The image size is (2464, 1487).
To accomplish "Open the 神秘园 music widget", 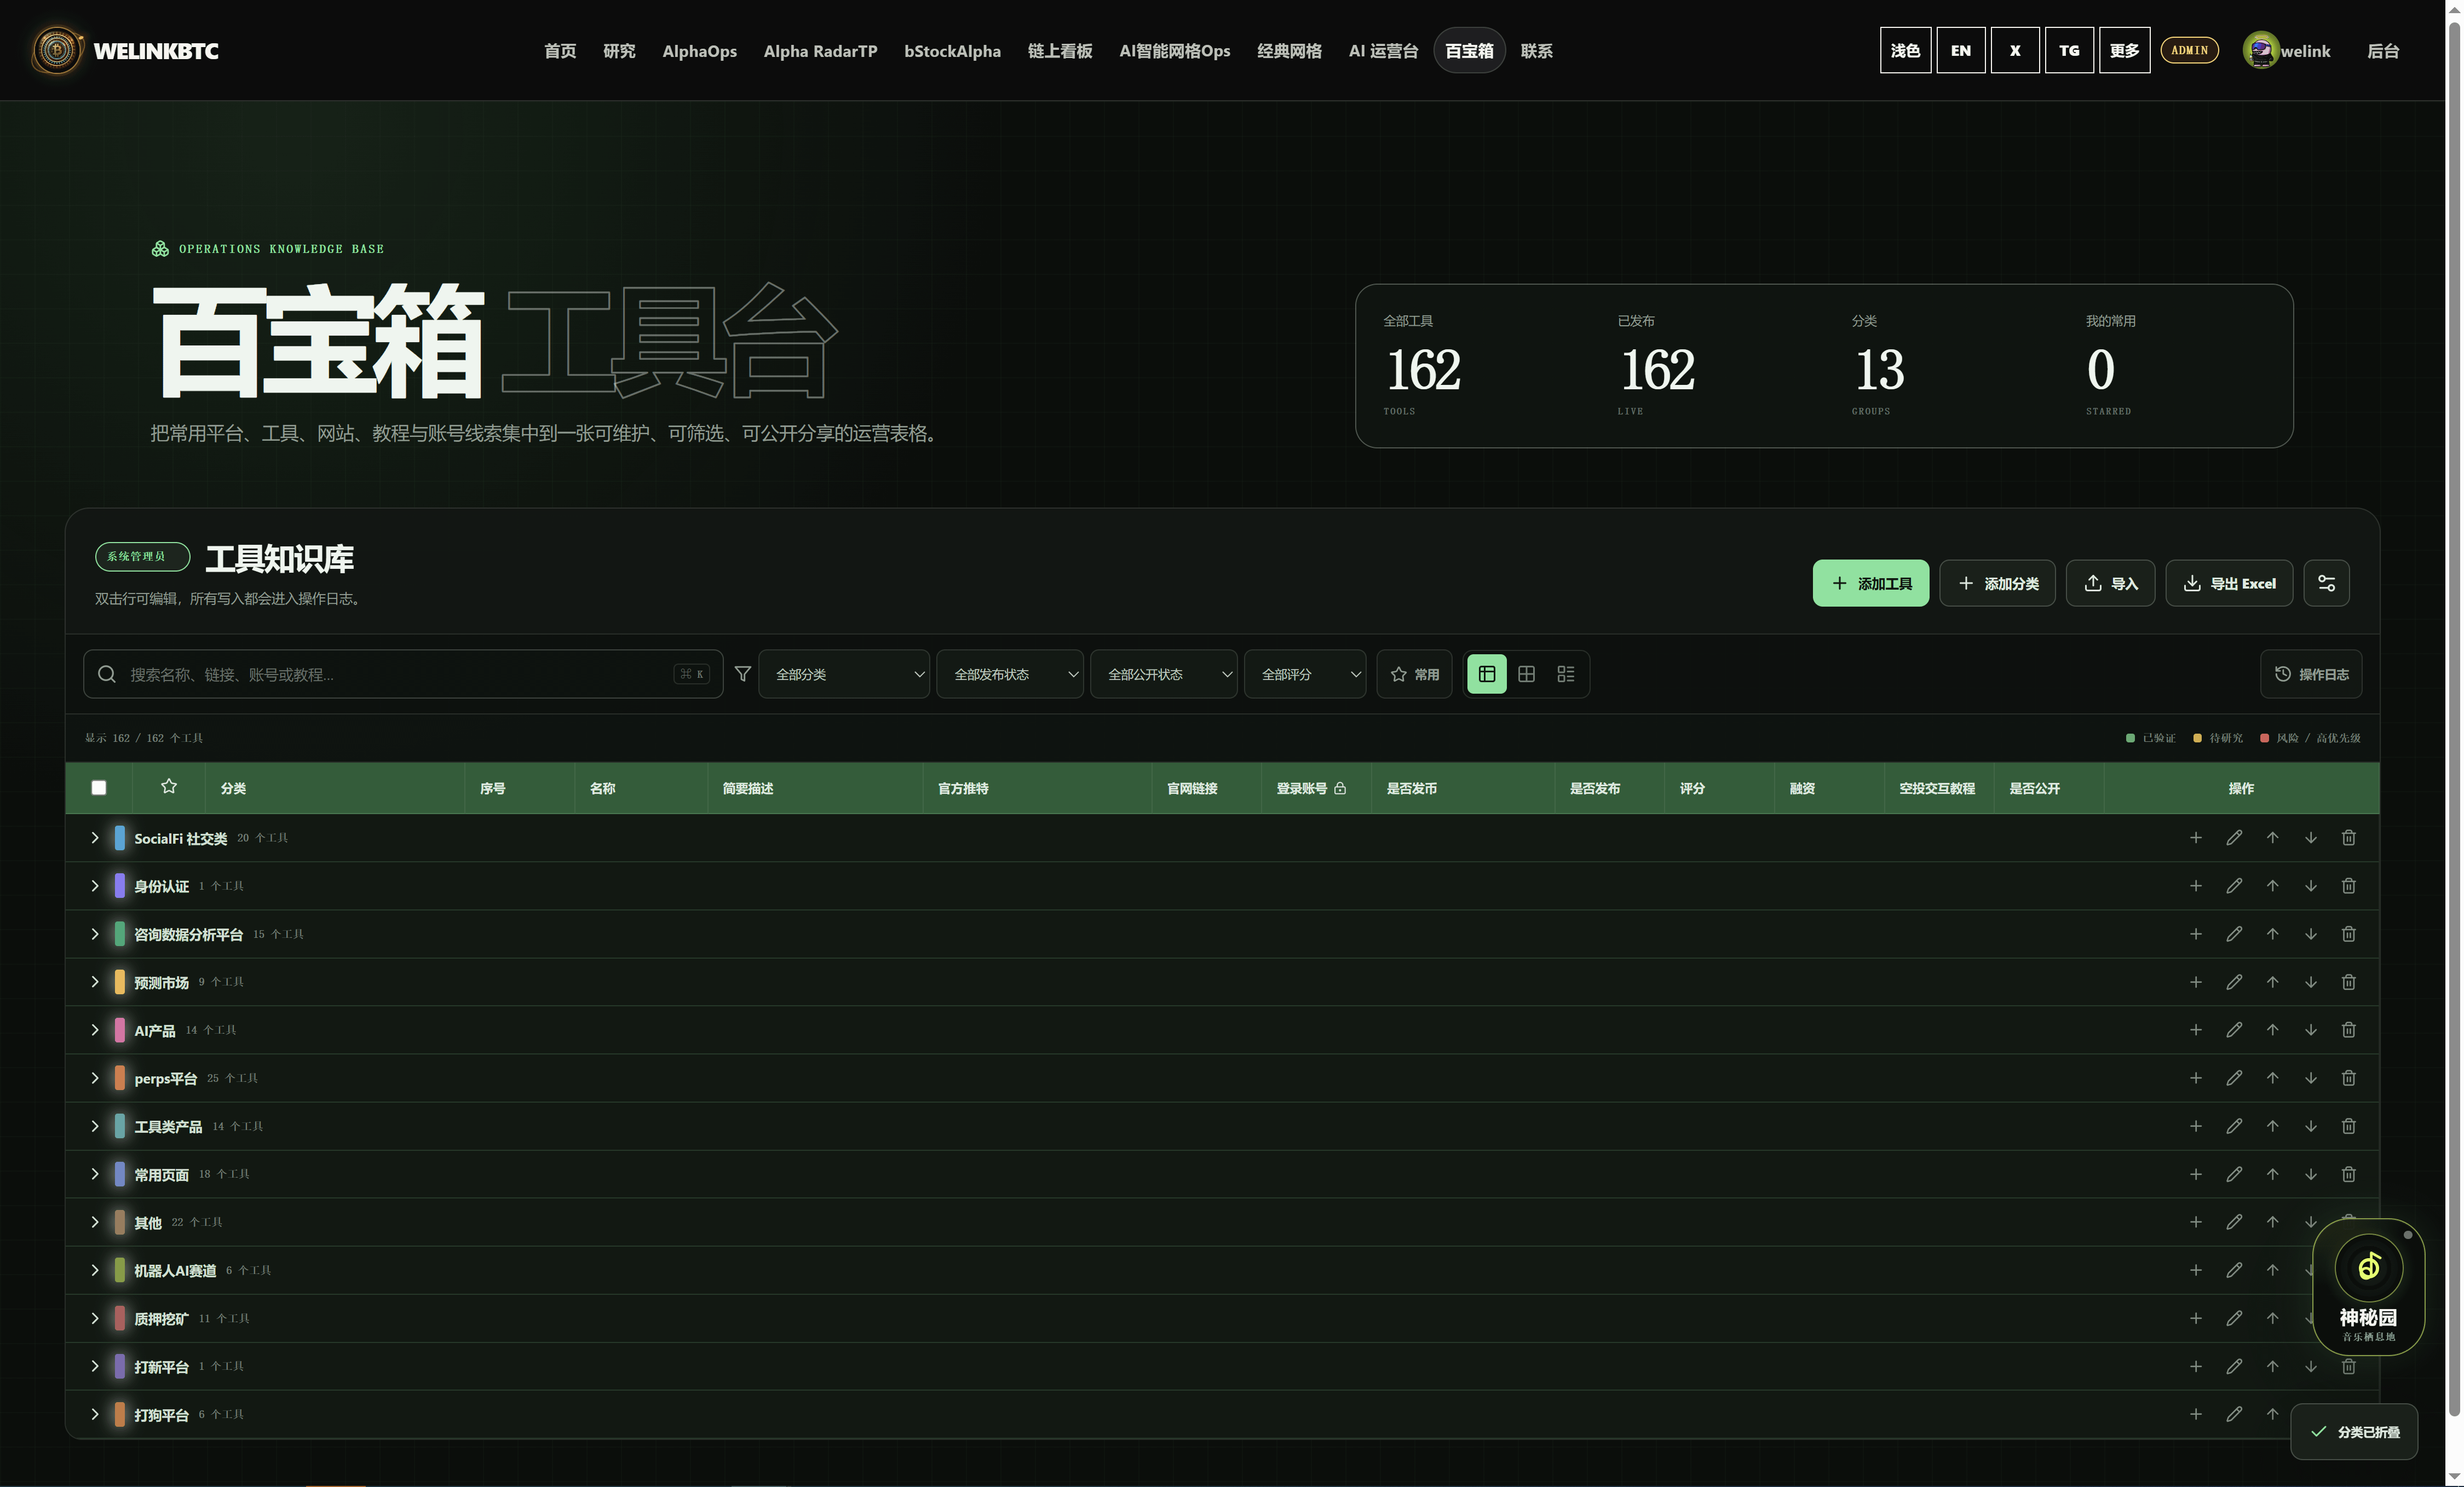I will (x=2368, y=1287).
